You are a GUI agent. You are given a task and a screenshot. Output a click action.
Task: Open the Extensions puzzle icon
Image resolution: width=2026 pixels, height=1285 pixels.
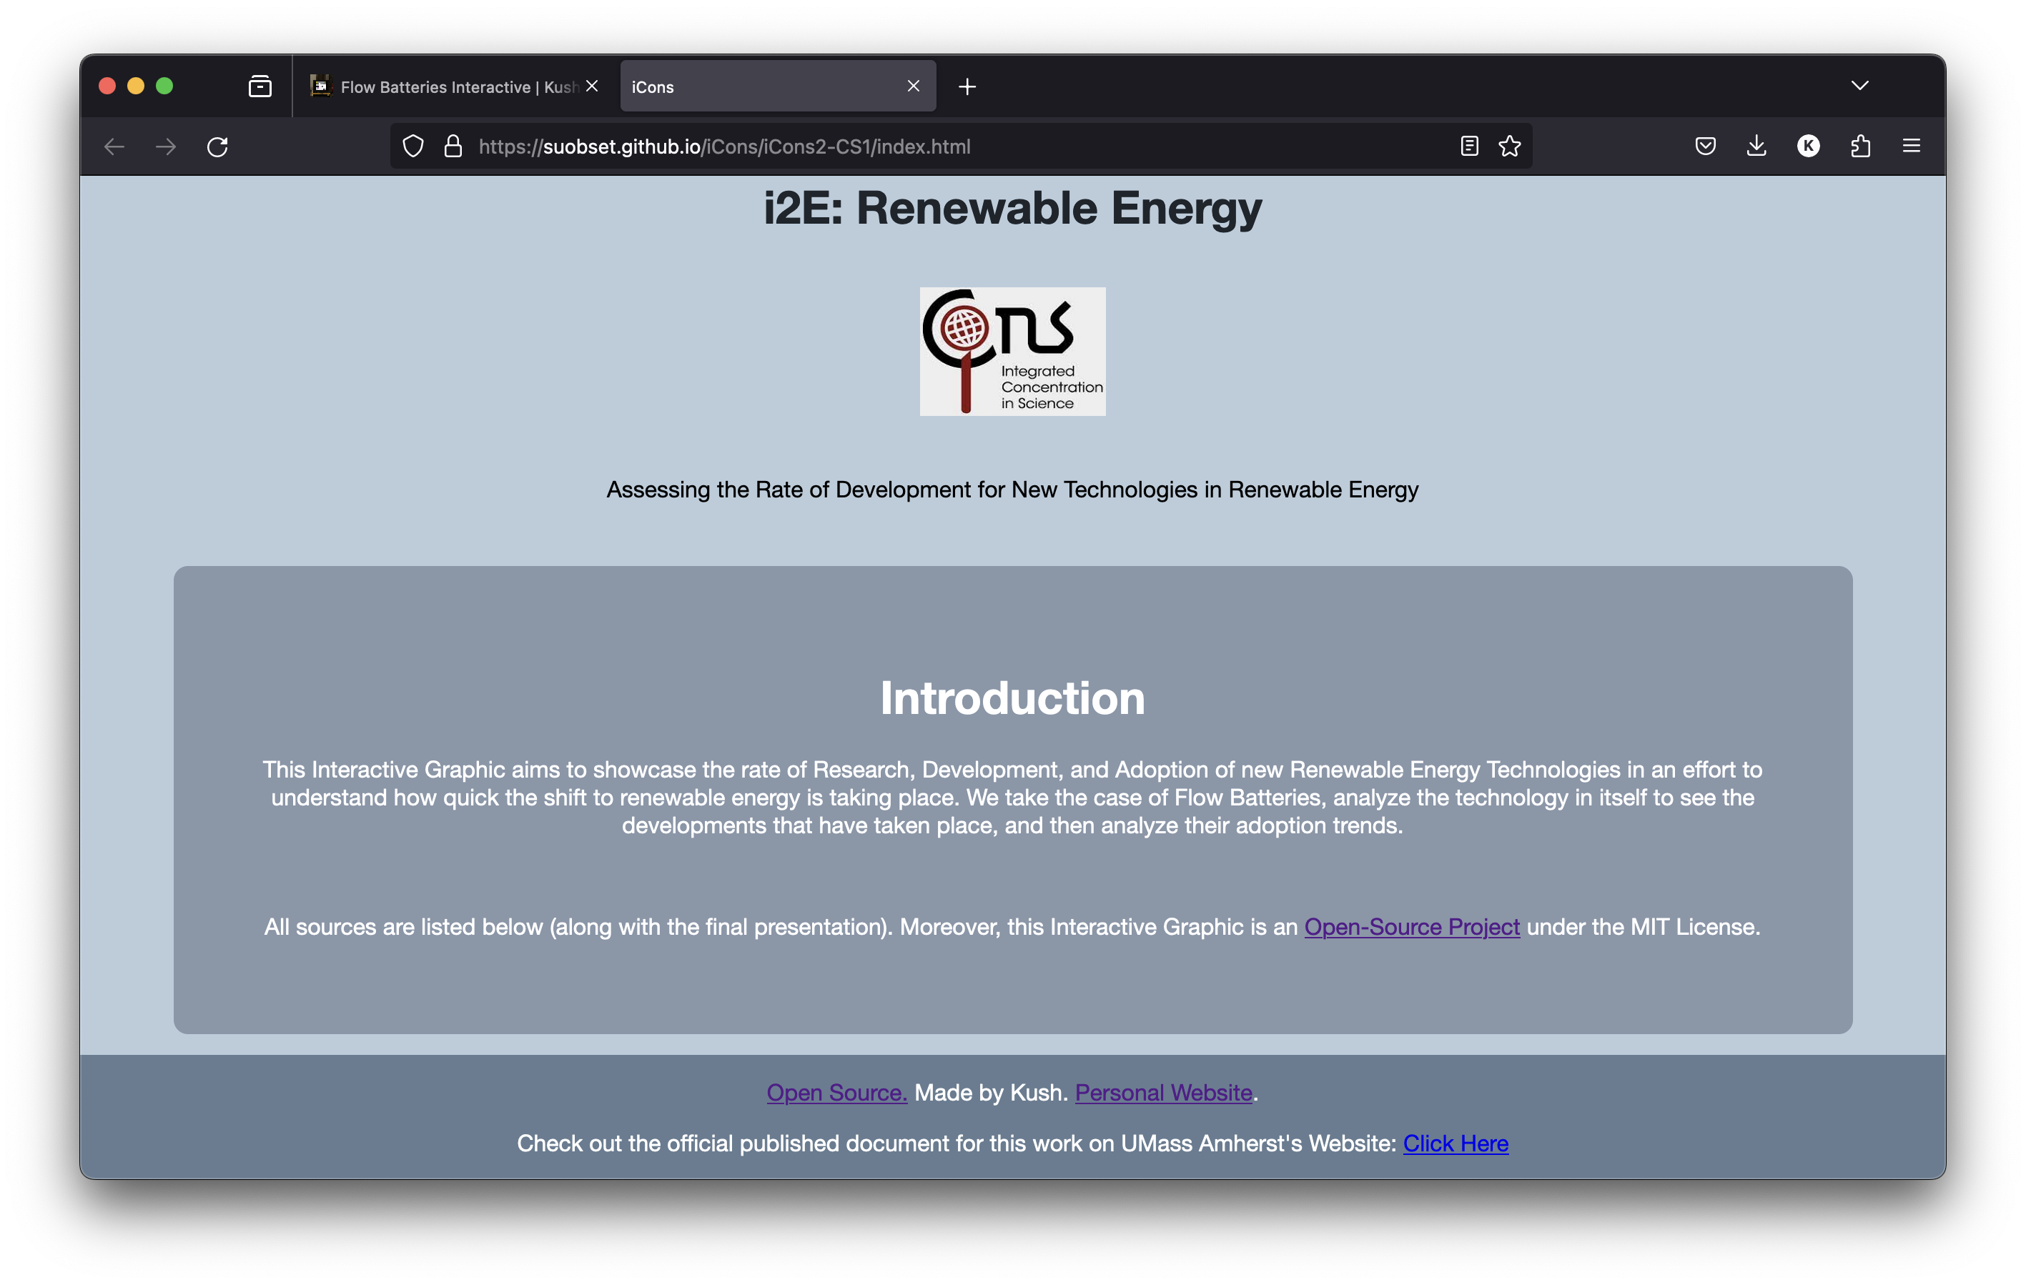(1860, 147)
